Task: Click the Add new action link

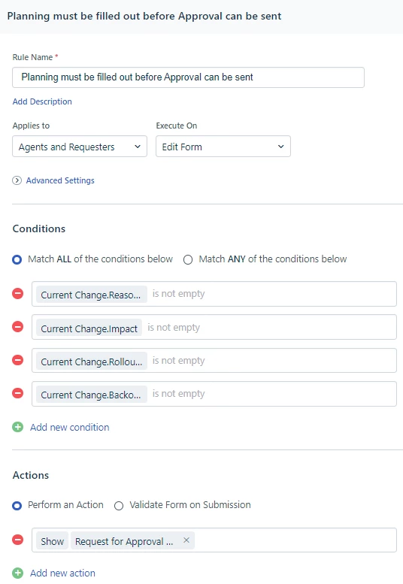Action: [62, 573]
